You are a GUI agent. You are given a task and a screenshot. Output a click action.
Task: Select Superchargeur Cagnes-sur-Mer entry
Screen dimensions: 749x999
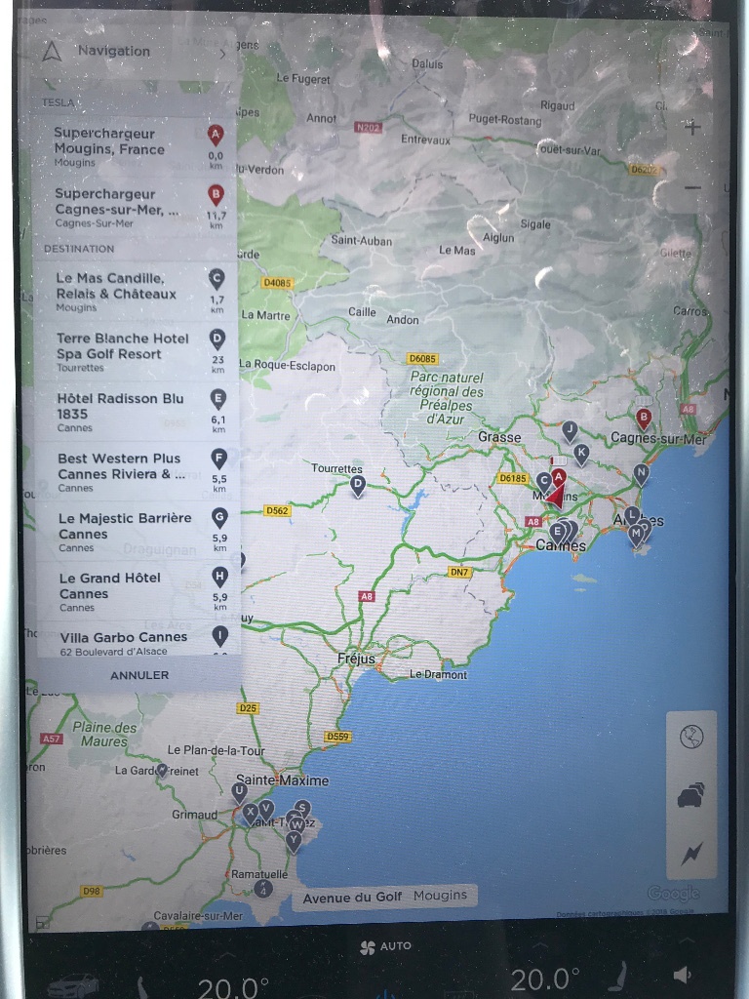(x=135, y=207)
